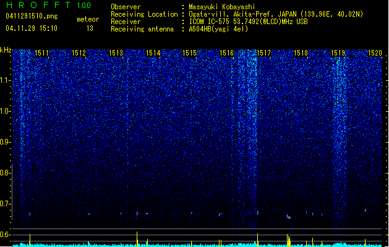Click the 1517 time marker

point(263,53)
